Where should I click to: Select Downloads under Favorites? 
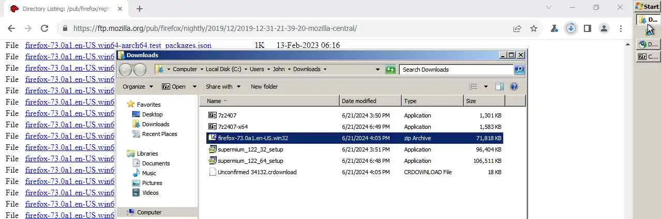pos(156,124)
